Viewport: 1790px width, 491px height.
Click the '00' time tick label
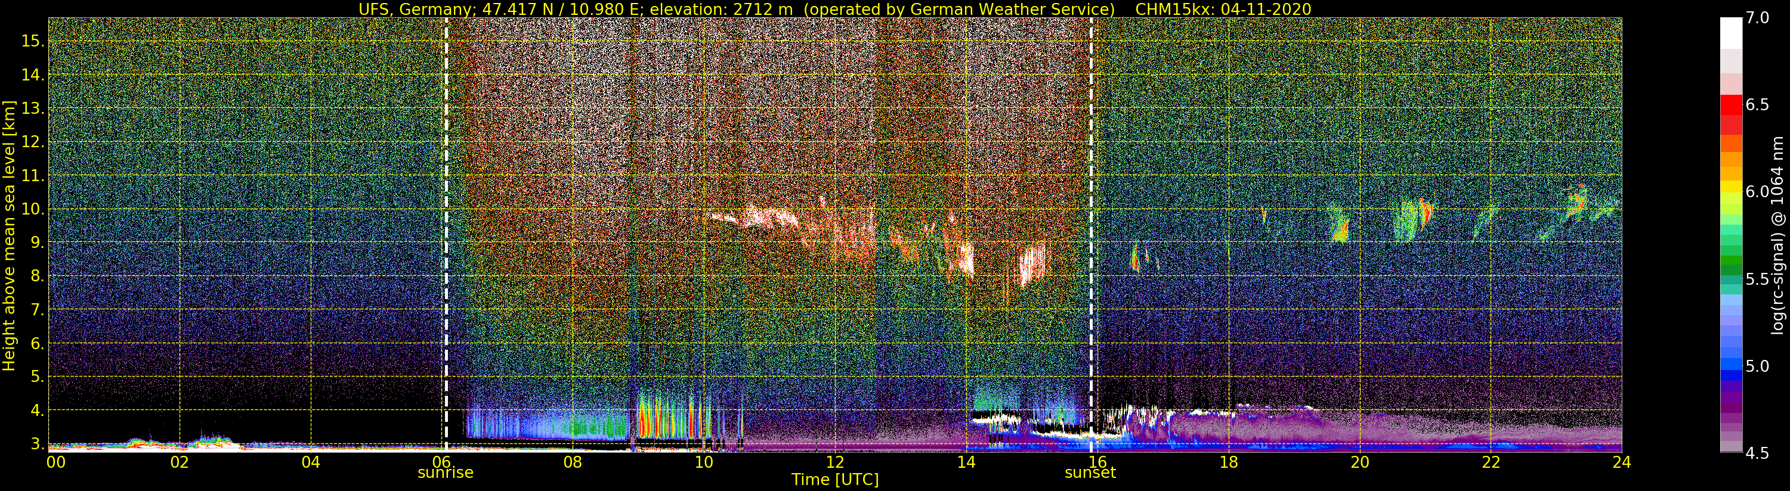coord(55,462)
